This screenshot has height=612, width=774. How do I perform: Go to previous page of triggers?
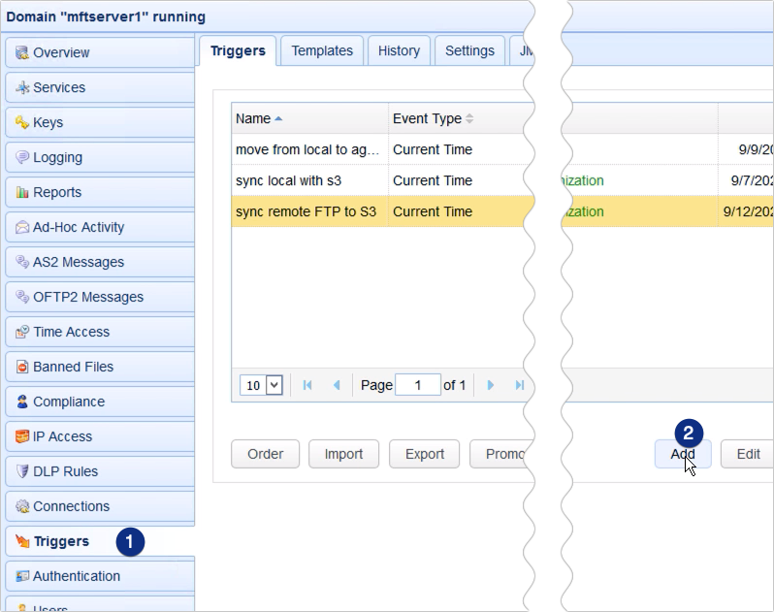pos(337,385)
